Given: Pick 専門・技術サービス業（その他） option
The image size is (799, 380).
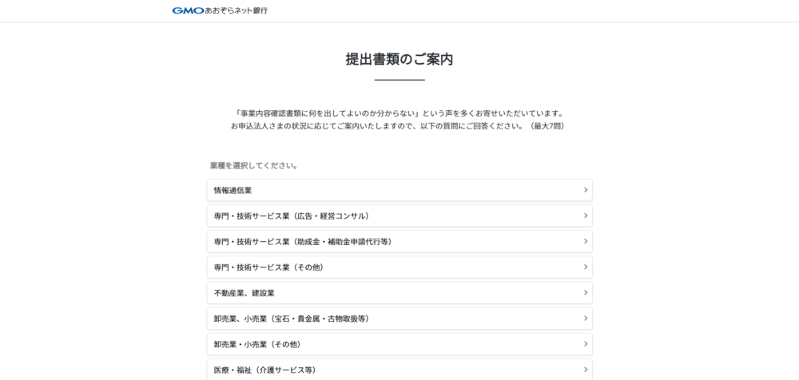Looking at the screenshot, I should [399, 267].
